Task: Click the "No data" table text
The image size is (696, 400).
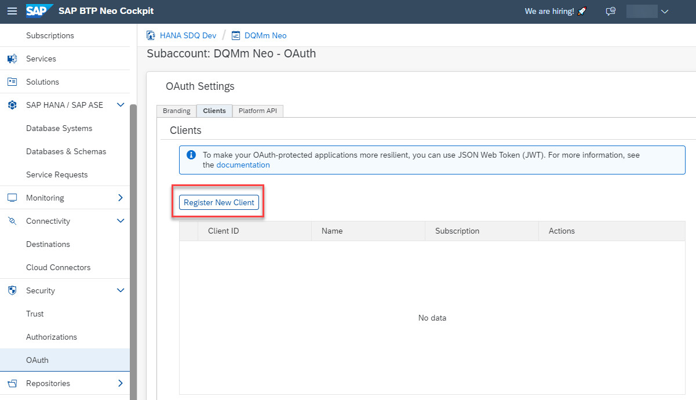Action: pyautogui.click(x=432, y=318)
